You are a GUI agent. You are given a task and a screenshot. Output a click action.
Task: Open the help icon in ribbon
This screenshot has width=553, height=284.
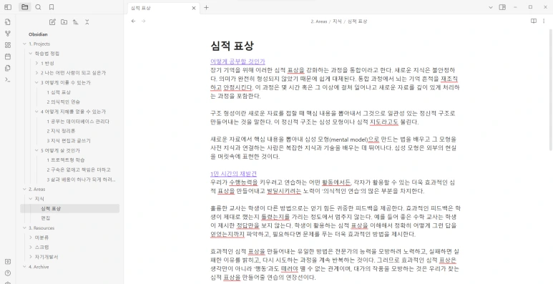coord(8,273)
